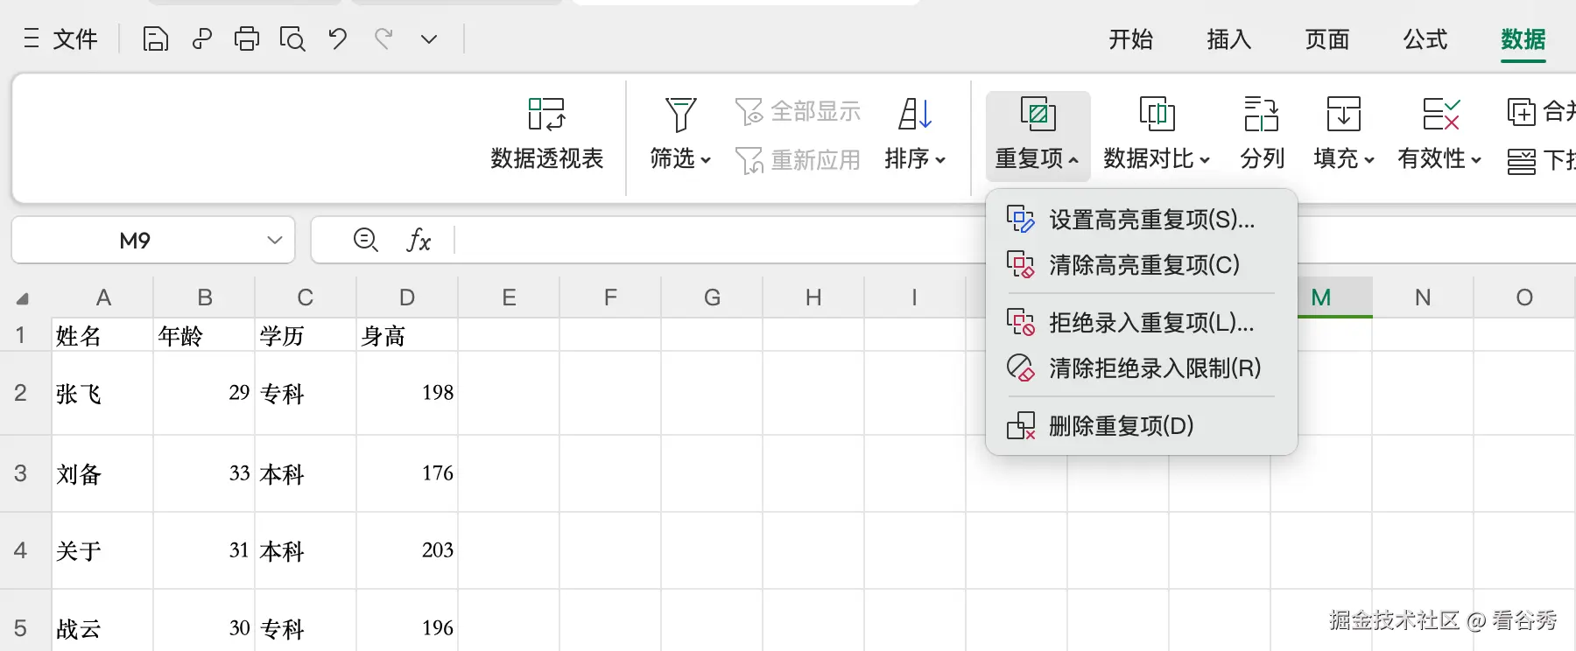Choose 拒绝录入重复项(L)... menu item
The image size is (1576, 651).
1141,322
